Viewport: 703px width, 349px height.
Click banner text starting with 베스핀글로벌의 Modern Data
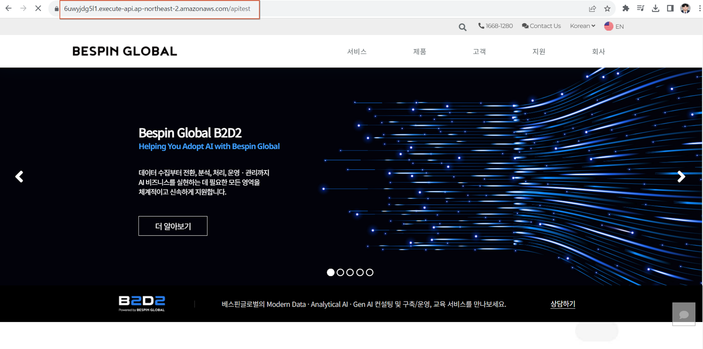pos(364,304)
